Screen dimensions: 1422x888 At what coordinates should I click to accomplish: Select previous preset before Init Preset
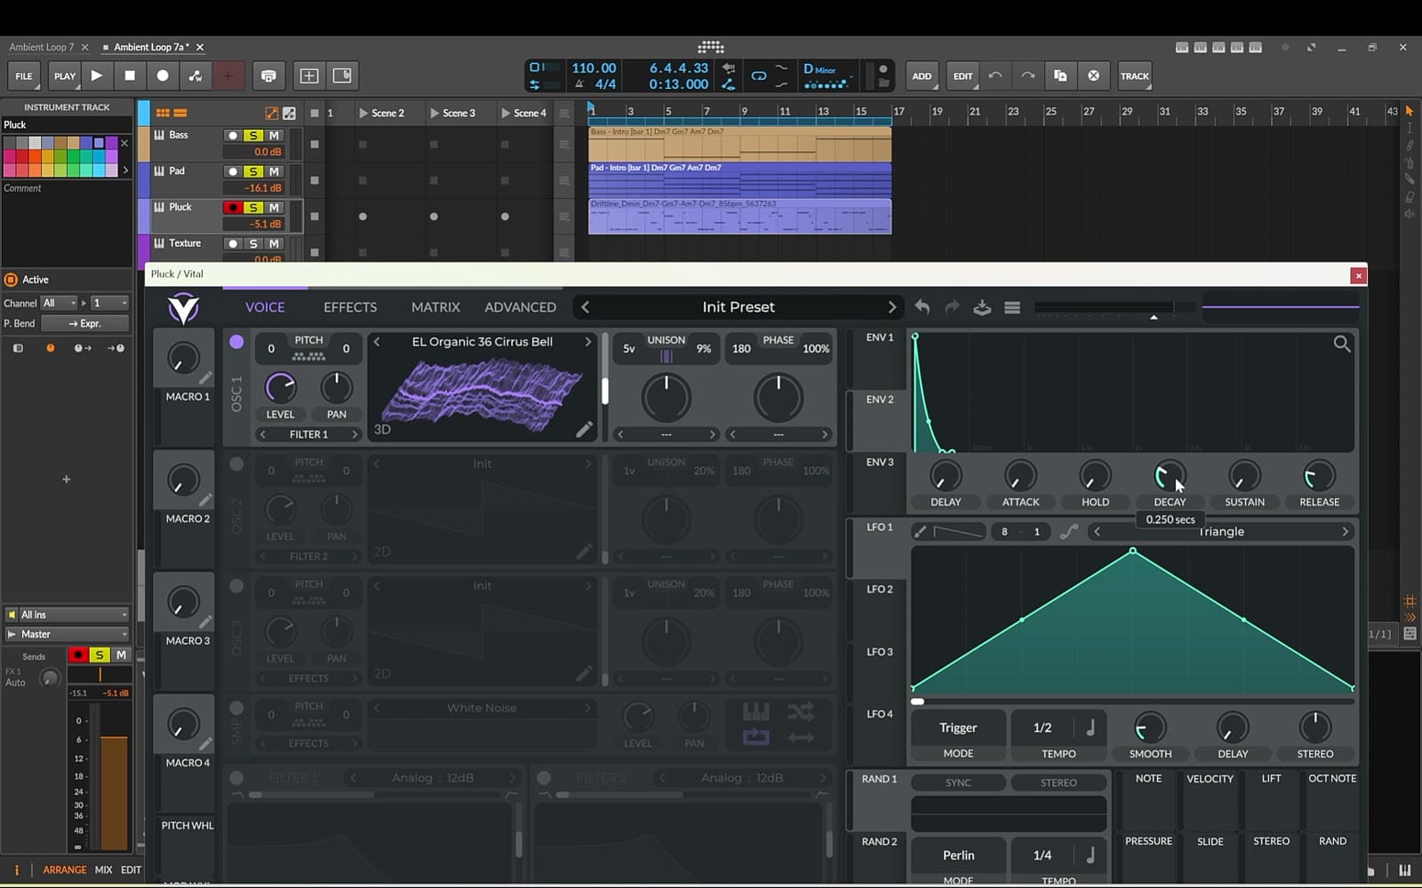[585, 307]
